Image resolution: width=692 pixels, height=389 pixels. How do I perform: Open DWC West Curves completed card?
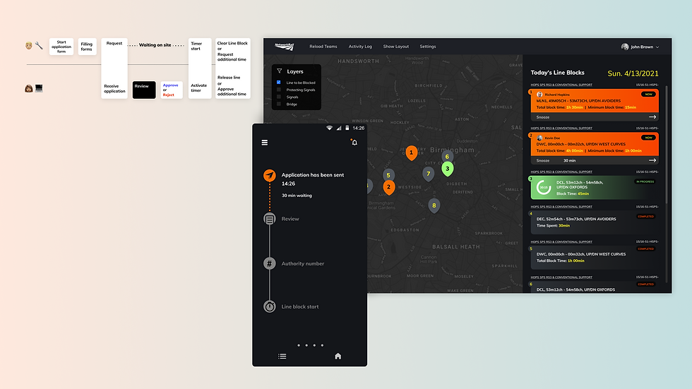tap(595, 257)
